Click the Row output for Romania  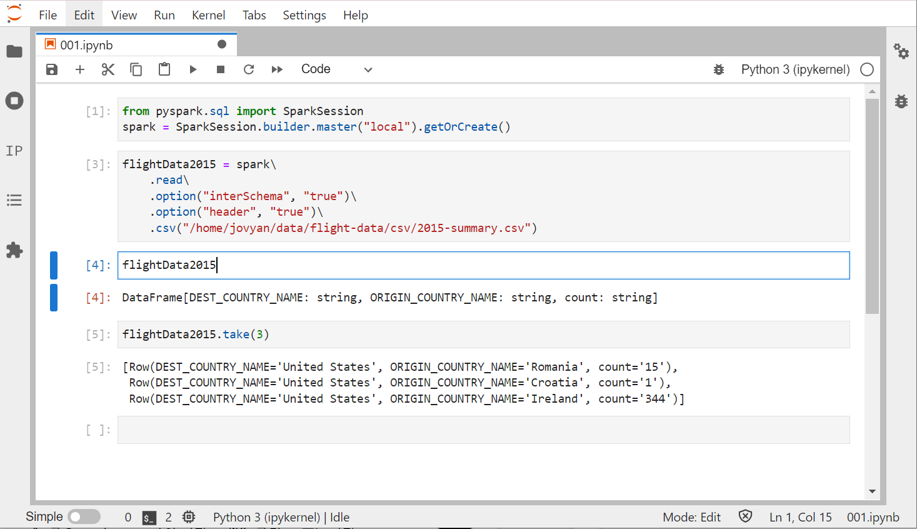400,367
